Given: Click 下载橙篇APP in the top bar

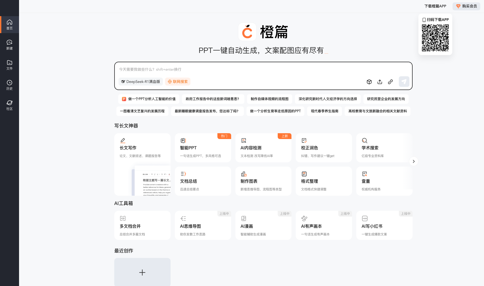Looking at the screenshot, I should (435, 6).
